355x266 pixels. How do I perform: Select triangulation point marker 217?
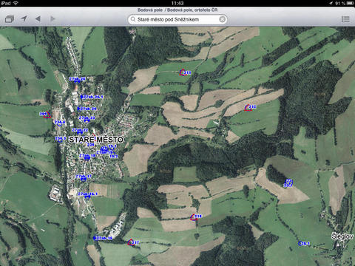click(131, 242)
